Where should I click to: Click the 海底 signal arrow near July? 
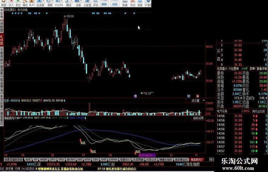coord(81,141)
